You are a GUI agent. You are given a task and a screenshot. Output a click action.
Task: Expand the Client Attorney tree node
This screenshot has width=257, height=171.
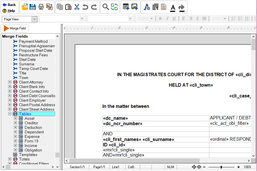click(x=9, y=82)
